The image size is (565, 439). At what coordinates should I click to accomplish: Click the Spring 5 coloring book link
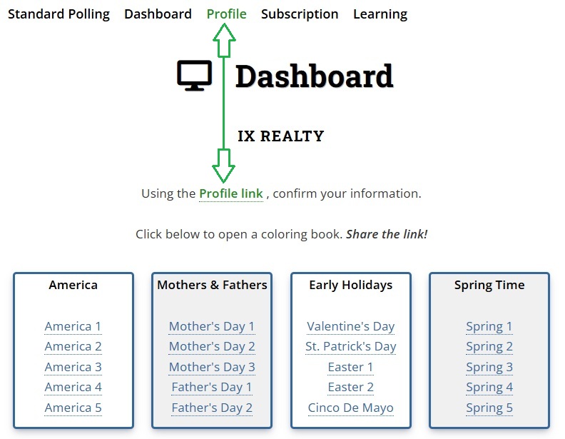coord(489,408)
